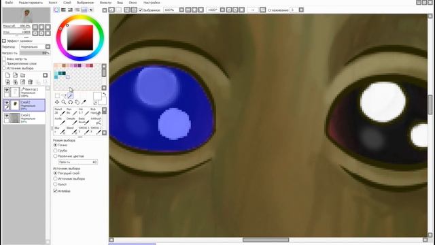
Task: Toggle the AntiAlias checkbox
Action: 55,191
